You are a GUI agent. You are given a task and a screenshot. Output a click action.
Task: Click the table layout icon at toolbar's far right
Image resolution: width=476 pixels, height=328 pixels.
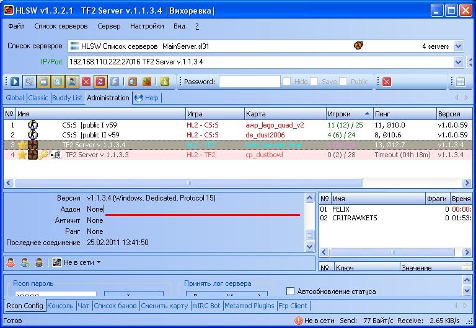(461, 82)
